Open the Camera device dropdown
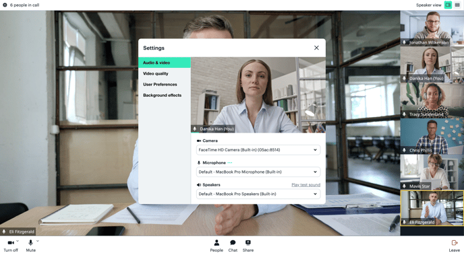 pyautogui.click(x=258, y=150)
